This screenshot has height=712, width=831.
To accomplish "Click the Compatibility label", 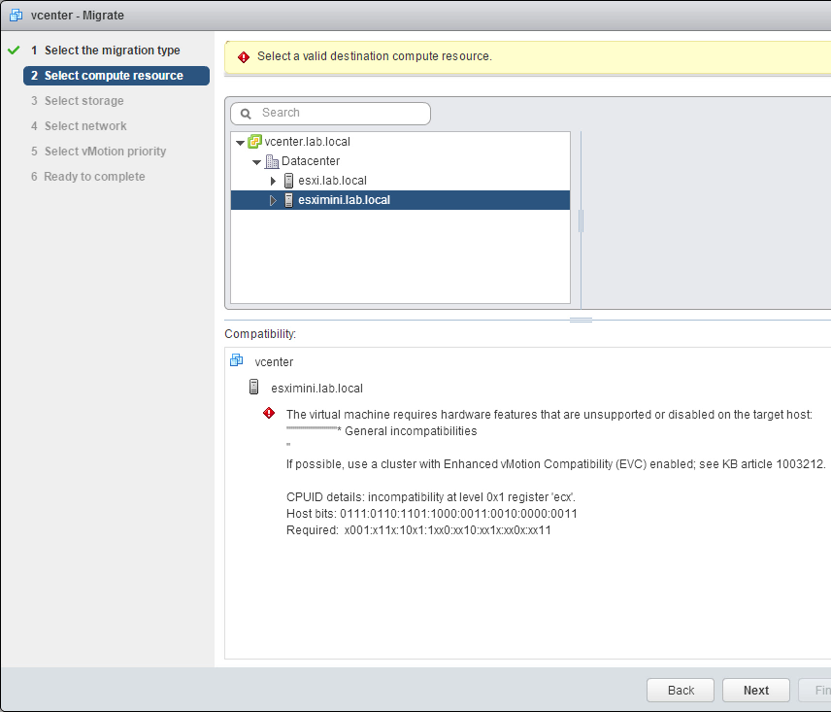I will click(x=260, y=334).
